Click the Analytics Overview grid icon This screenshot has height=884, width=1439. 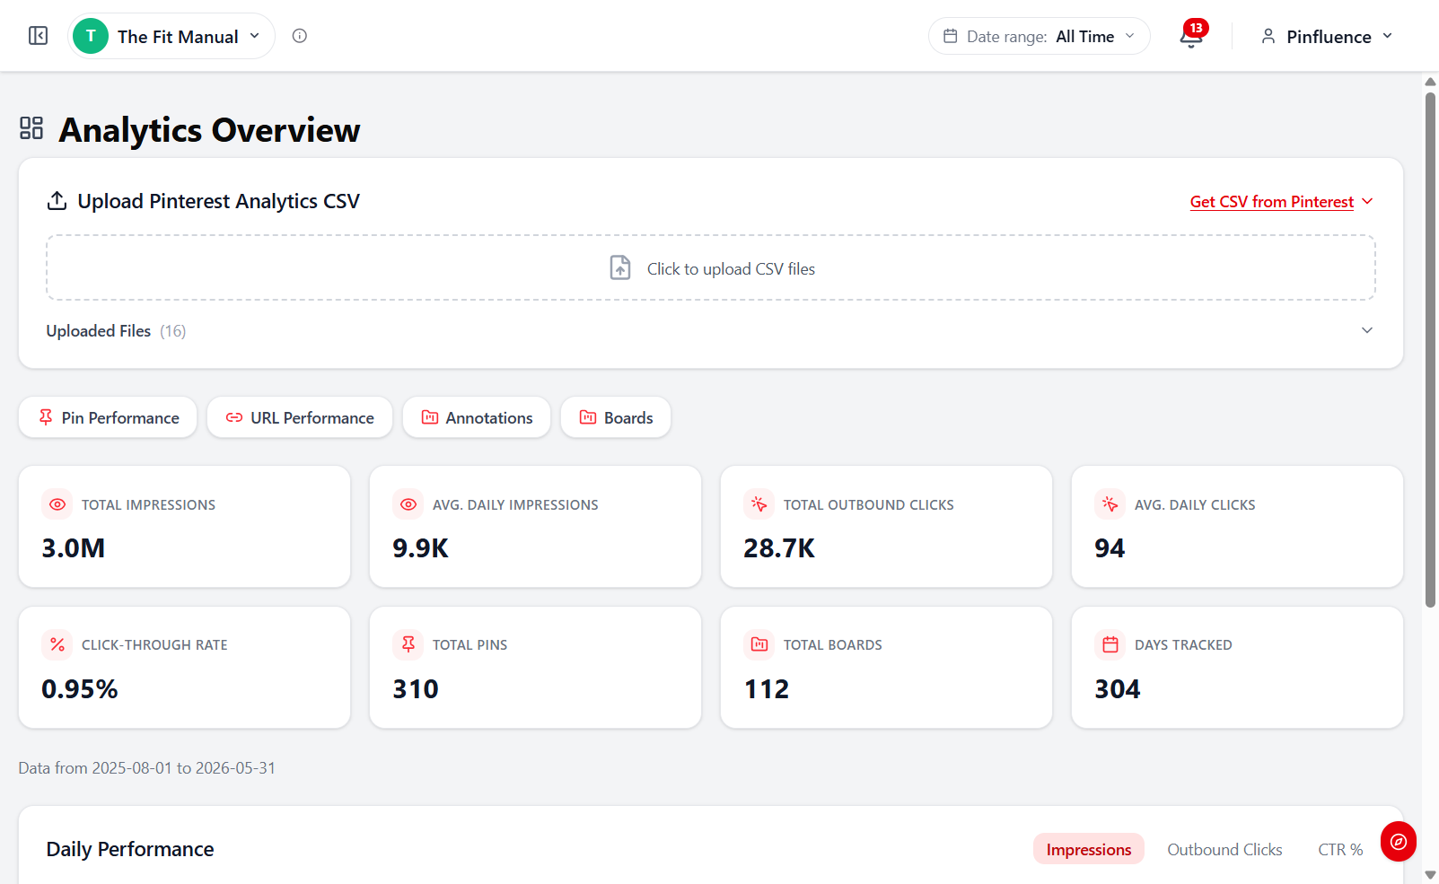pos(31,128)
